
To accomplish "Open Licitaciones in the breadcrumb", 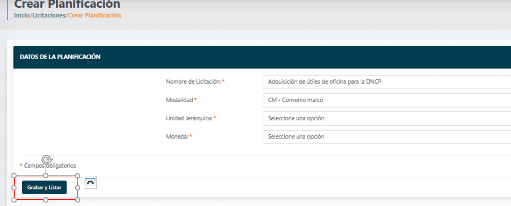I will click(x=49, y=15).
